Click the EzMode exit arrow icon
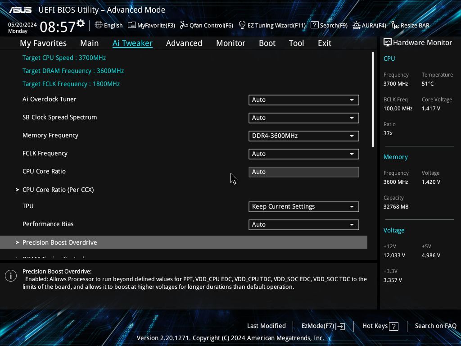Viewport: 461px width, 346px height. click(340, 326)
